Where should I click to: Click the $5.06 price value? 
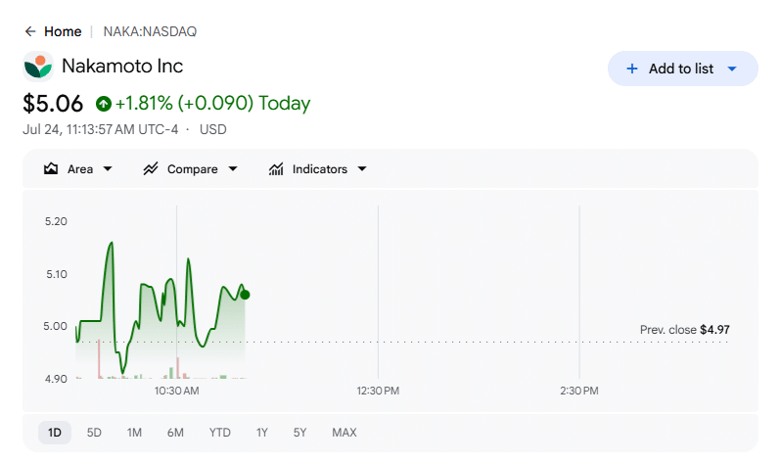pyautogui.click(x=53, y=104)
